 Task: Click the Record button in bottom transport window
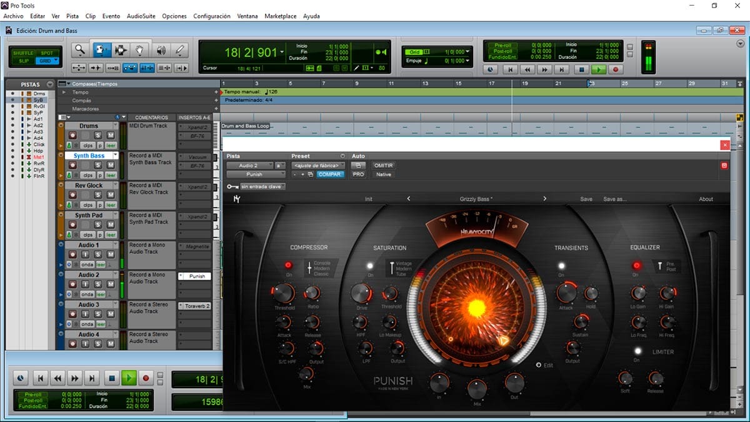pyautogui.click(x=146, y=378)
